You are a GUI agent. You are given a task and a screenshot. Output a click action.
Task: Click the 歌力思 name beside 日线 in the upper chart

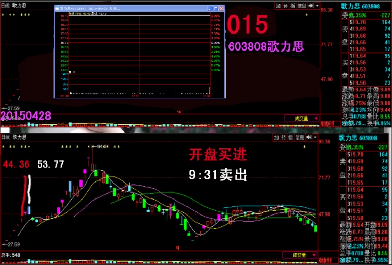[19, 6]
